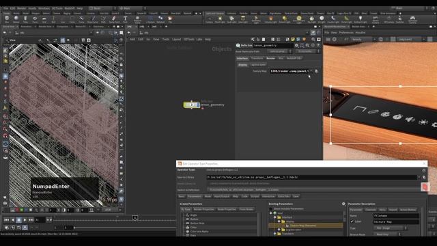The image size is (437, 246).
Task: Toggle the Label checkbox in Parameter Description
Action: pos(352,221)
